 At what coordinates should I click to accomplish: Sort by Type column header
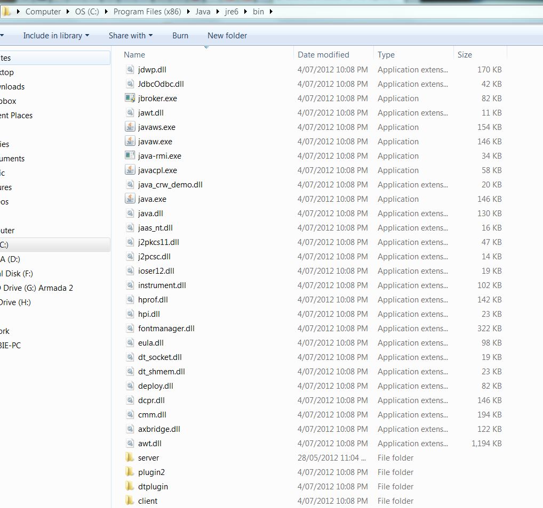pyautogui.click(x=414, y=55)
